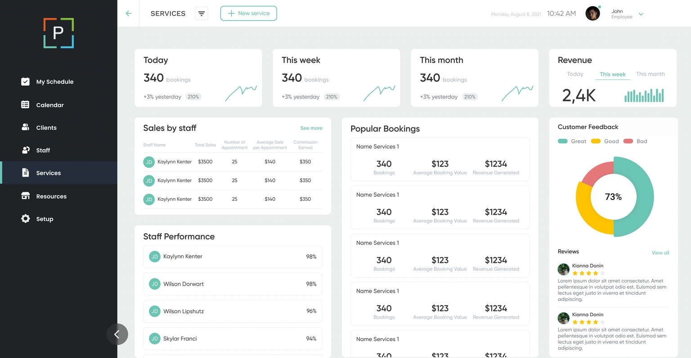Click the JD avatar beside Wilson Dorwart
691x358 pixels.
[x=155, y=284]
